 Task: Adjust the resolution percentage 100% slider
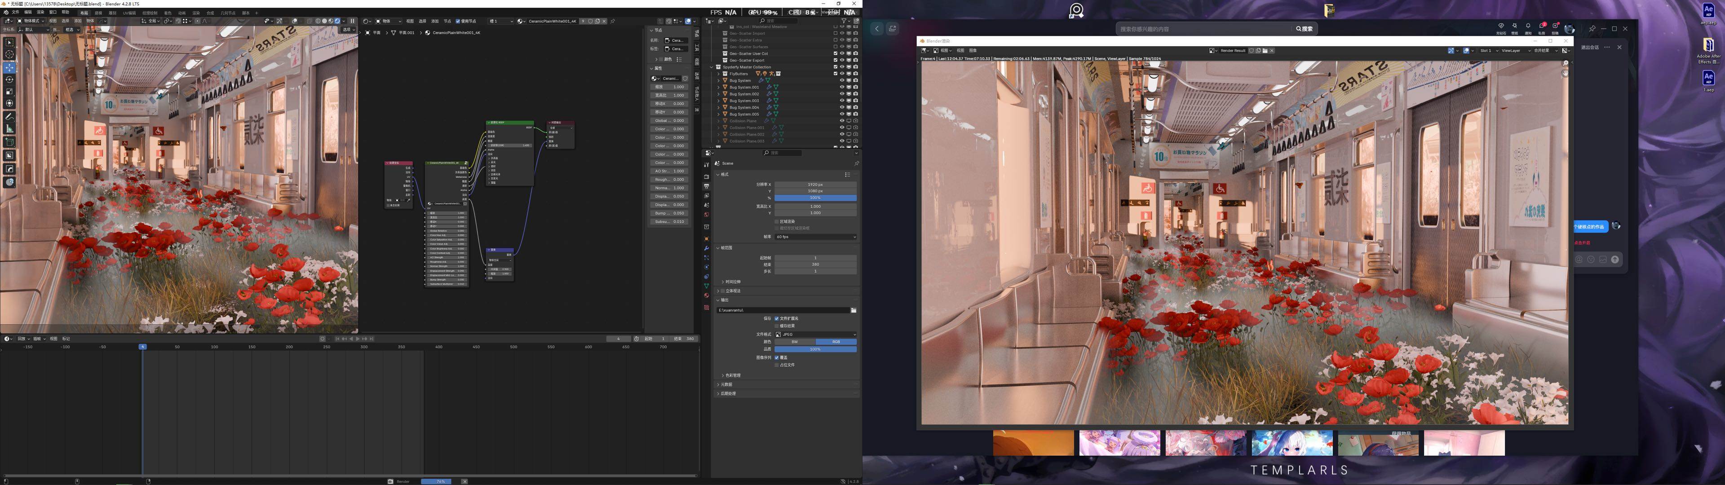click(816, 198)
